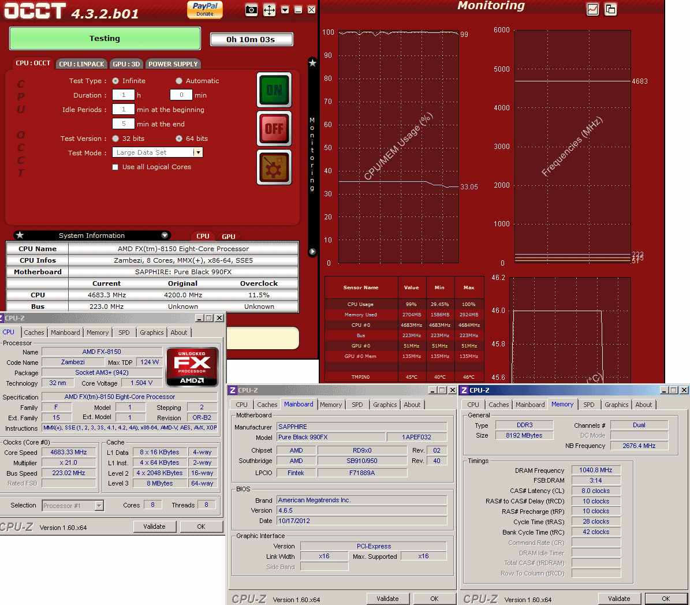Click the Duration minutes input field
Image resolution: width=690 pixels, height=605 pixels.
[181, 95]
